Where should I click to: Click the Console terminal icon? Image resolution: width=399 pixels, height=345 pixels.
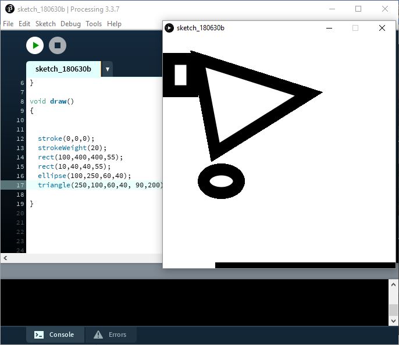(x=39, y=335)
